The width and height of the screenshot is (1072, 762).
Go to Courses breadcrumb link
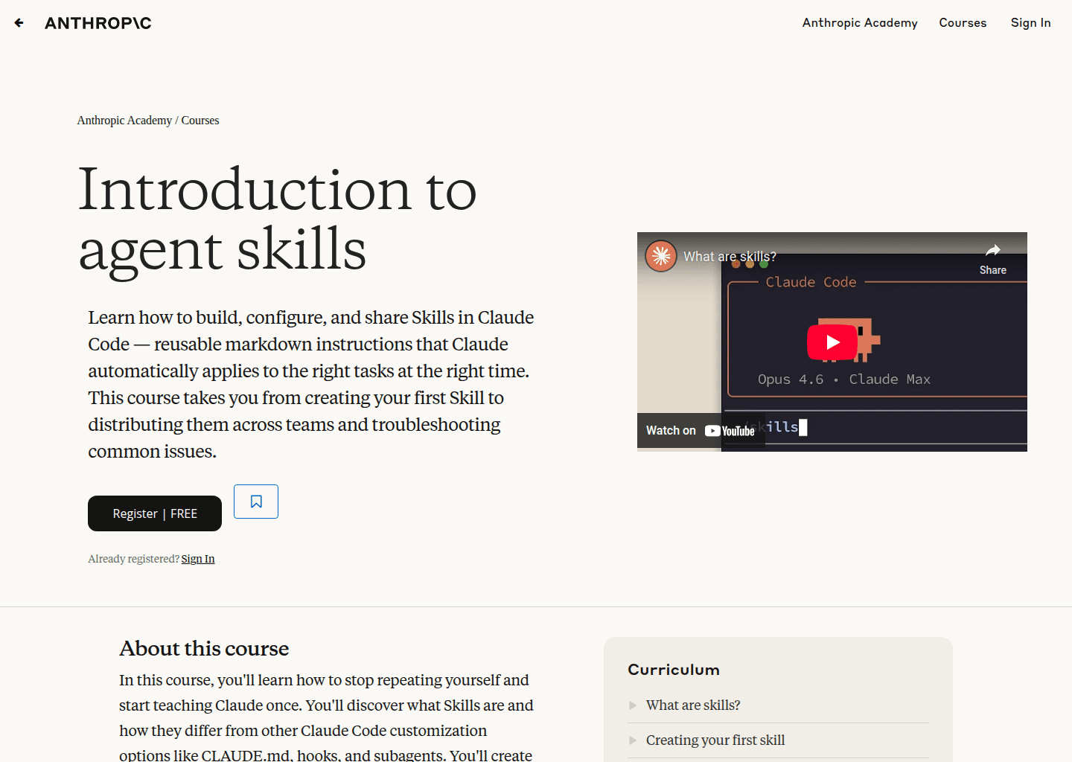pos(200,121)
